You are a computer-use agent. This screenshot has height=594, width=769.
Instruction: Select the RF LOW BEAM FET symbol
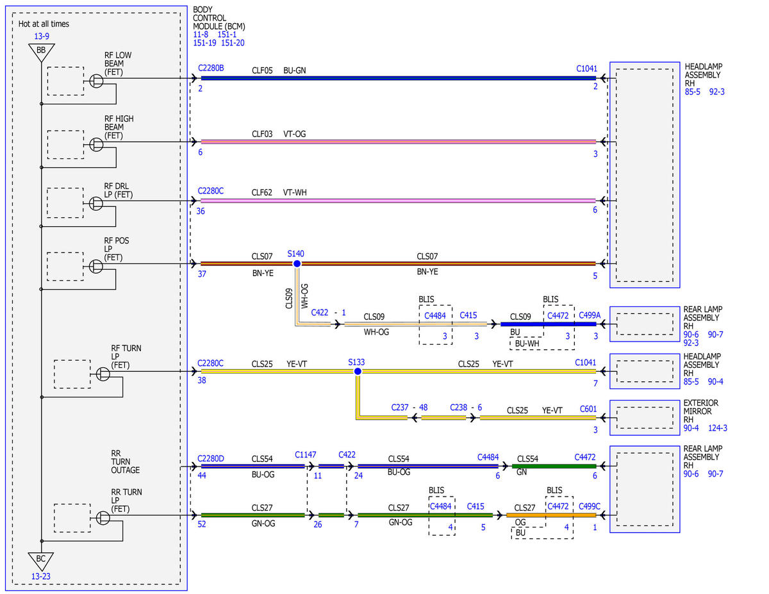pos(96,81)
